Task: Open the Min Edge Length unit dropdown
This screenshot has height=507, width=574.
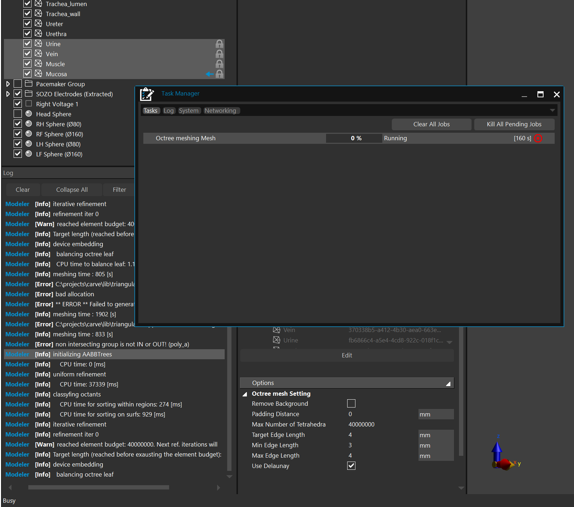Action: tap(436, 445)
